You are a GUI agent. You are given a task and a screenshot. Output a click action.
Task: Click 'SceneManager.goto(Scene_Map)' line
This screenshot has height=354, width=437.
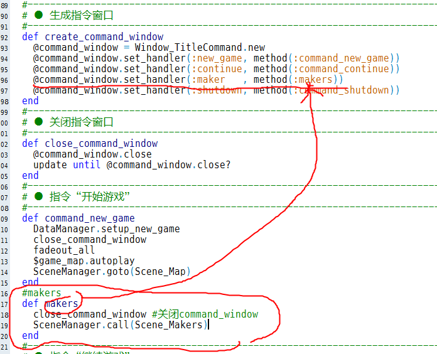click(x=112, y=272)
